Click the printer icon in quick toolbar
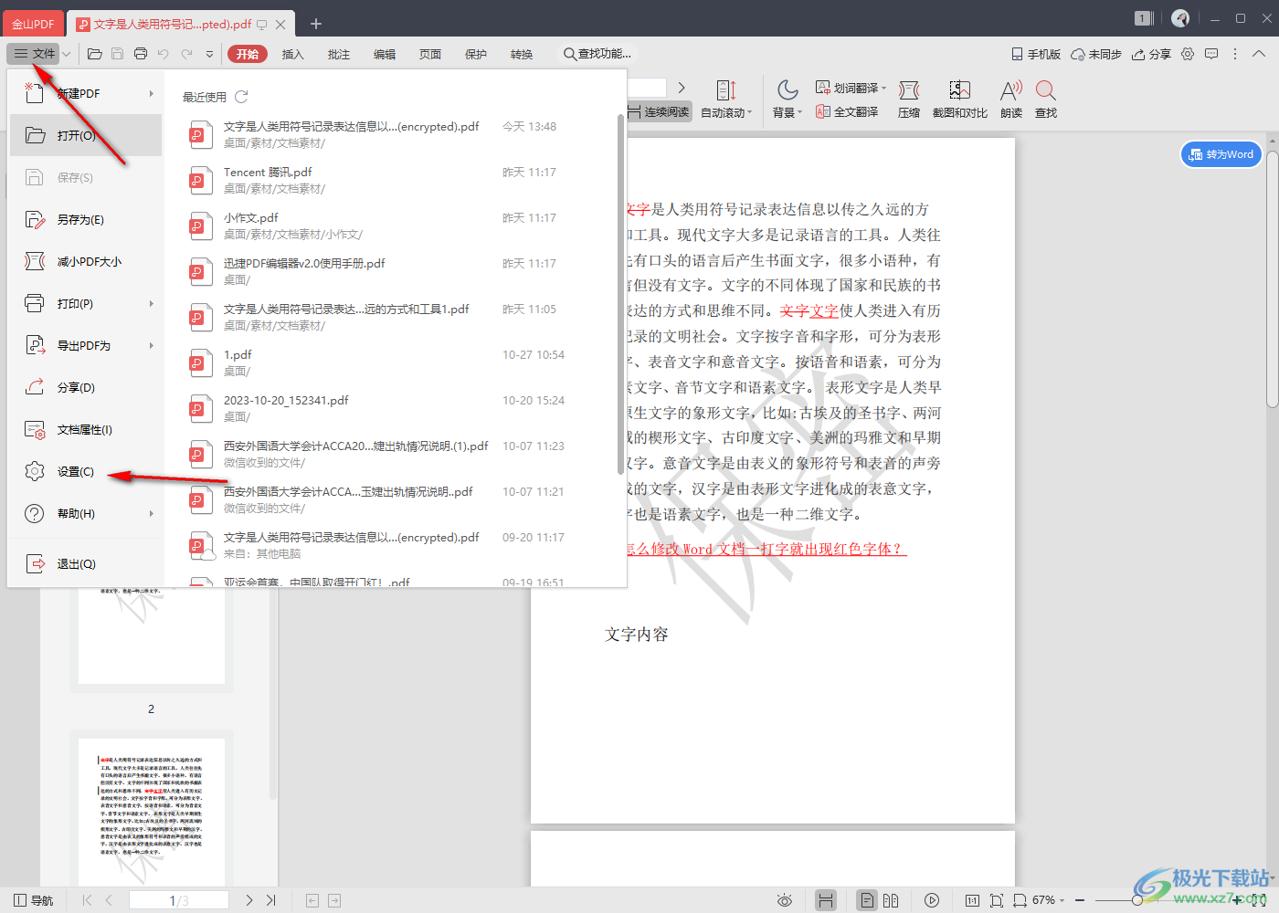 141,54
